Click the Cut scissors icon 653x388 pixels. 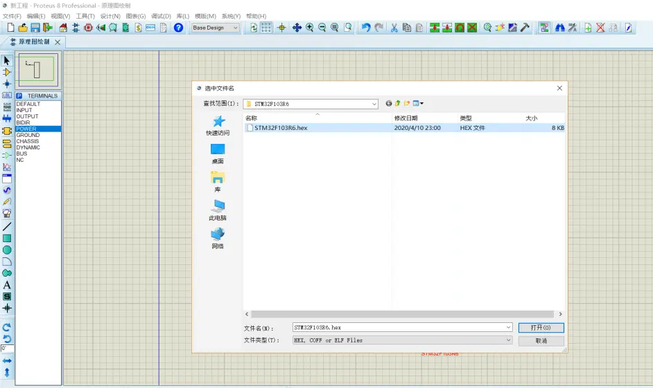coord(394,28)
